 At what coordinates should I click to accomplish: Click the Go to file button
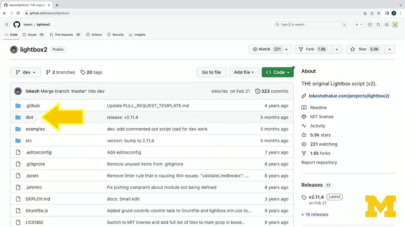[211, 72]
